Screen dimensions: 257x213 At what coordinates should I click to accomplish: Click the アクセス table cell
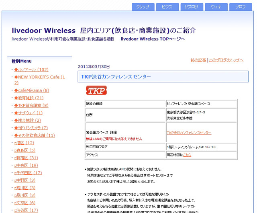tap(126, 155)
